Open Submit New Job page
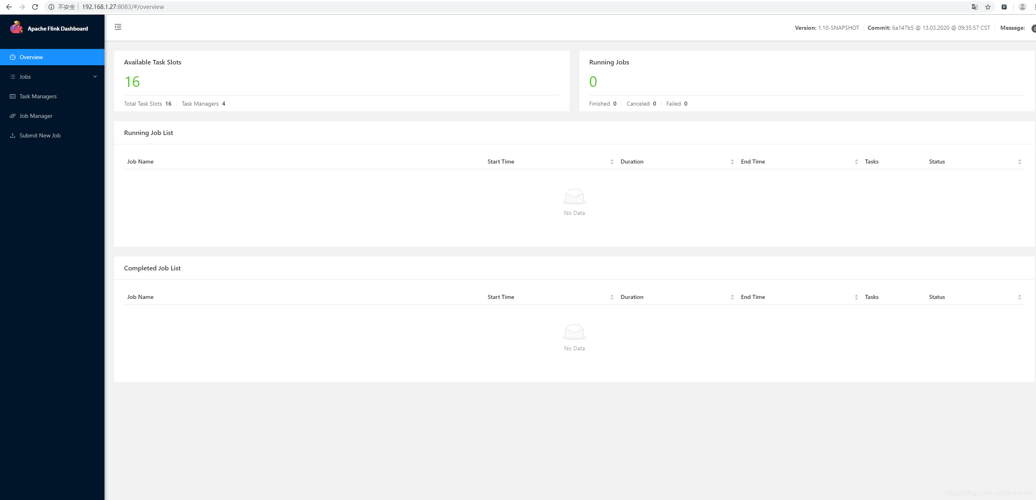1036x500 pixels. tap(40, 135)
